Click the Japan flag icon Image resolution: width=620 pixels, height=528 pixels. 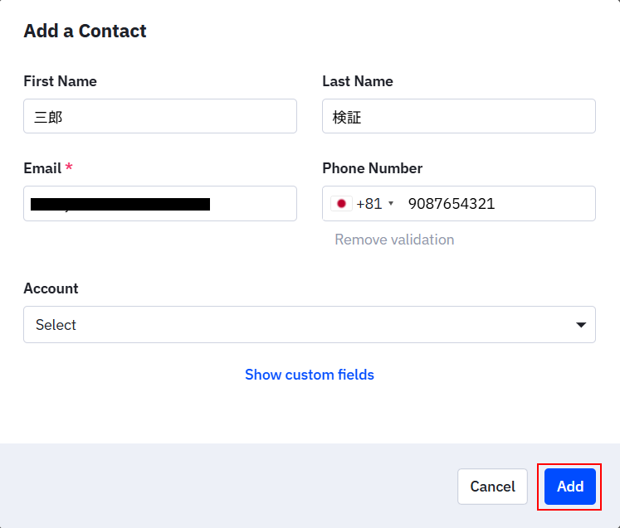point(341,203)
